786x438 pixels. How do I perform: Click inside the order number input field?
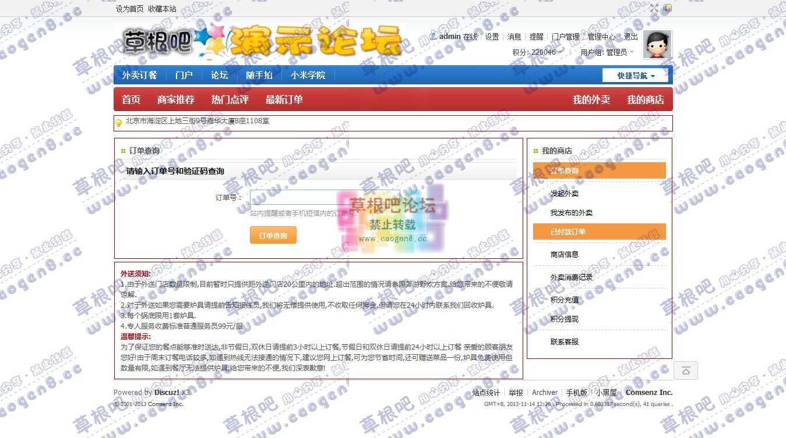[x=325, y=198]
